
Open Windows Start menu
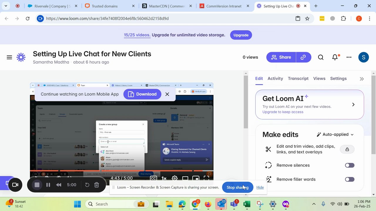tap(77, 204)
